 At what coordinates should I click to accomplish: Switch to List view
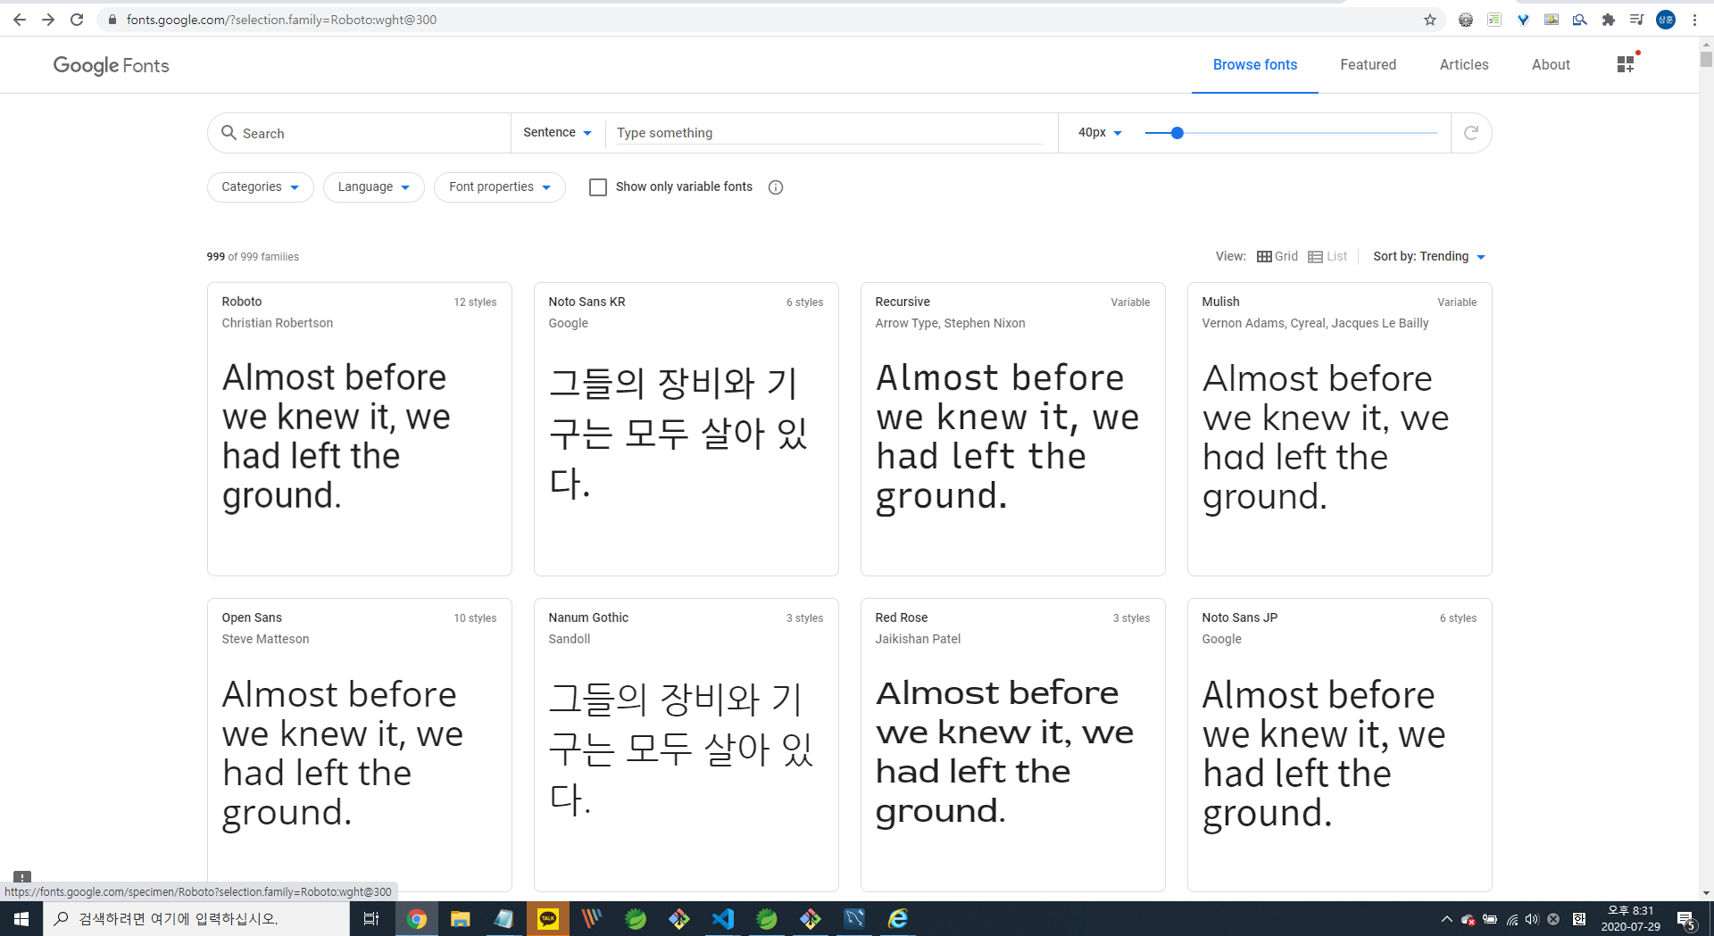1327,257
